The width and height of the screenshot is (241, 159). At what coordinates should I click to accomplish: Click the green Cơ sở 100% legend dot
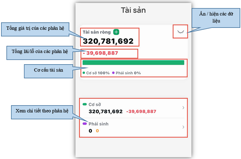84,73
